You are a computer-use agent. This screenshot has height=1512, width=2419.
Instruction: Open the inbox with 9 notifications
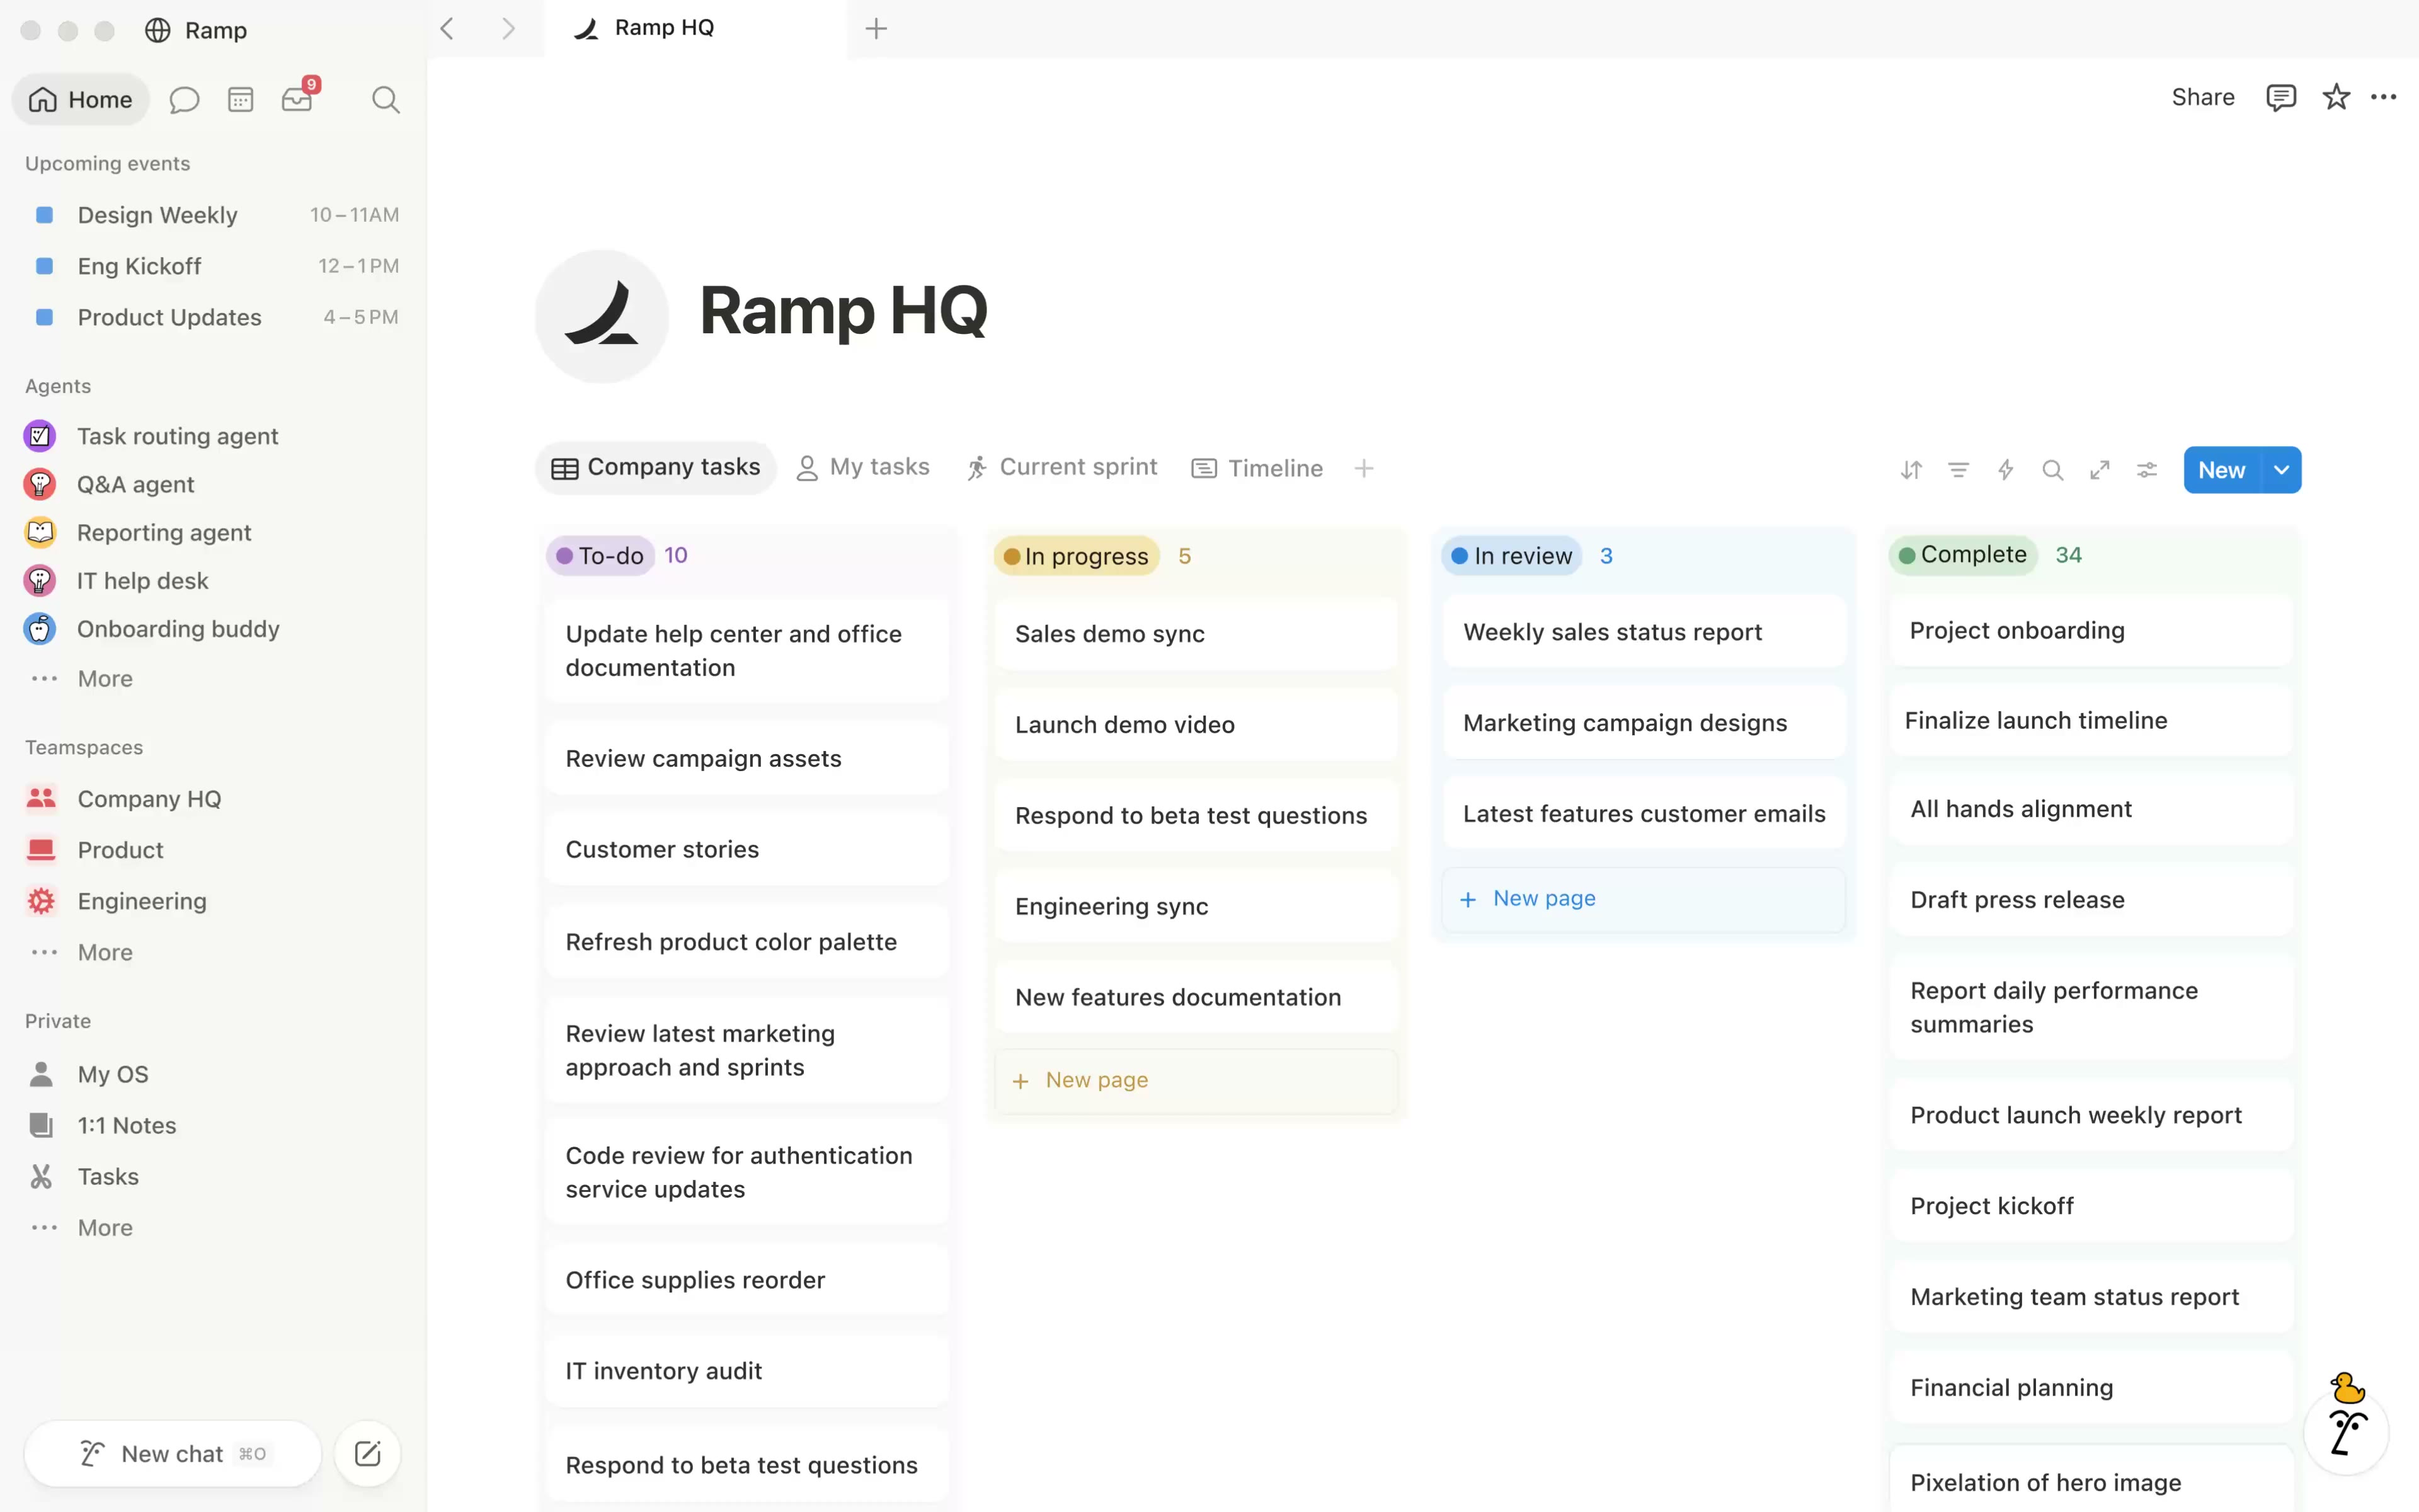coord(299,98)
